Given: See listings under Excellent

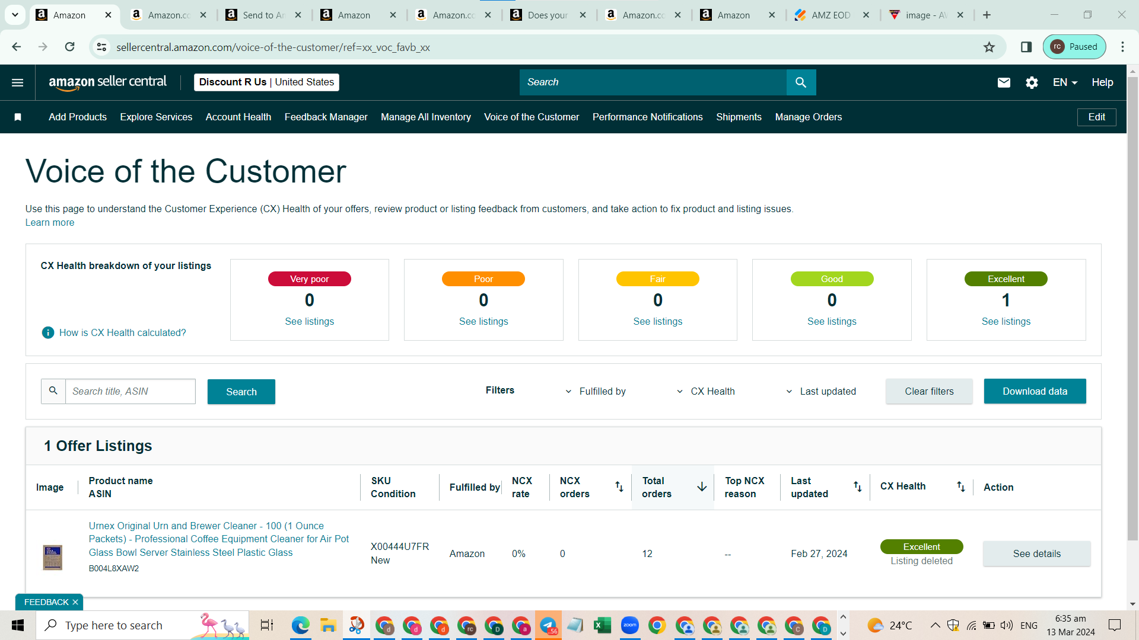Looking at the screenshot, I should (1006, 321).
